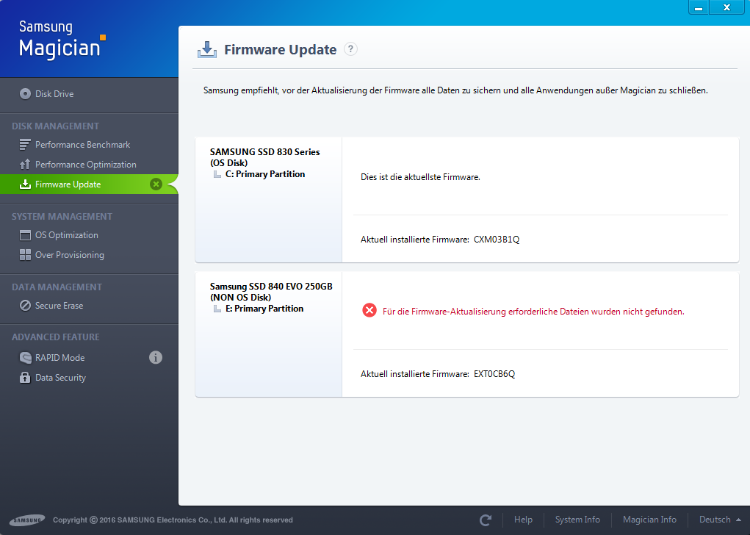
Task: Open RAPID Mode info icon
Action: tap(156, 357)
